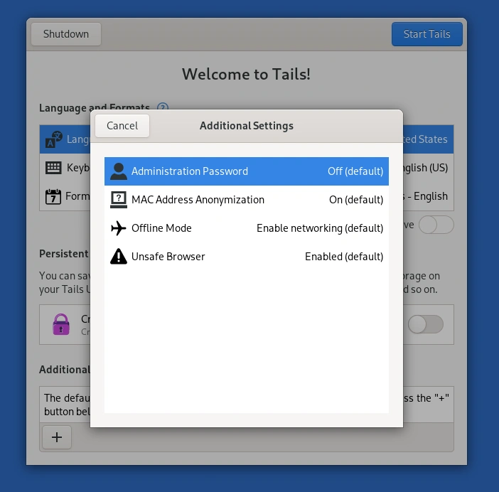Open the Unsafe Browser setting
The image size is (499, 492).
pyautogui.click(x=247, y=257)
